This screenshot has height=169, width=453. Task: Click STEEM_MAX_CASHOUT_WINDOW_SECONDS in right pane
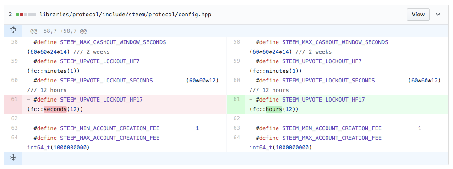tap(335, 42)
